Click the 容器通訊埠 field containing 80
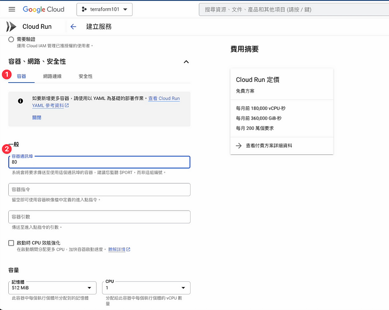The image size is (389, 310). click(99, 162)
